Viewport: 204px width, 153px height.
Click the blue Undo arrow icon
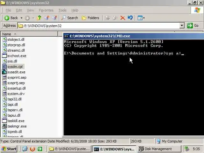pyautogui.click(x=130, y=18)
